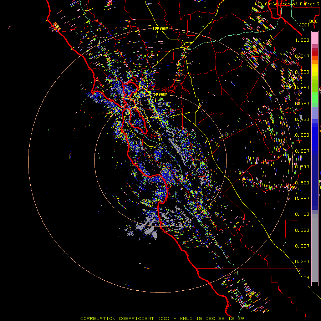Click the 0.413 scale value
This screenshot has height=321, width=321.
pyautogui.click(x=302, y=214)
